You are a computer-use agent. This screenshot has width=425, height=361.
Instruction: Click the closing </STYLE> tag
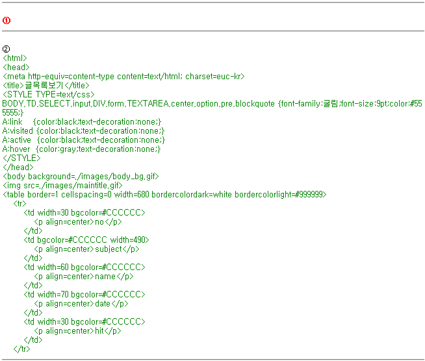(21, 158)
